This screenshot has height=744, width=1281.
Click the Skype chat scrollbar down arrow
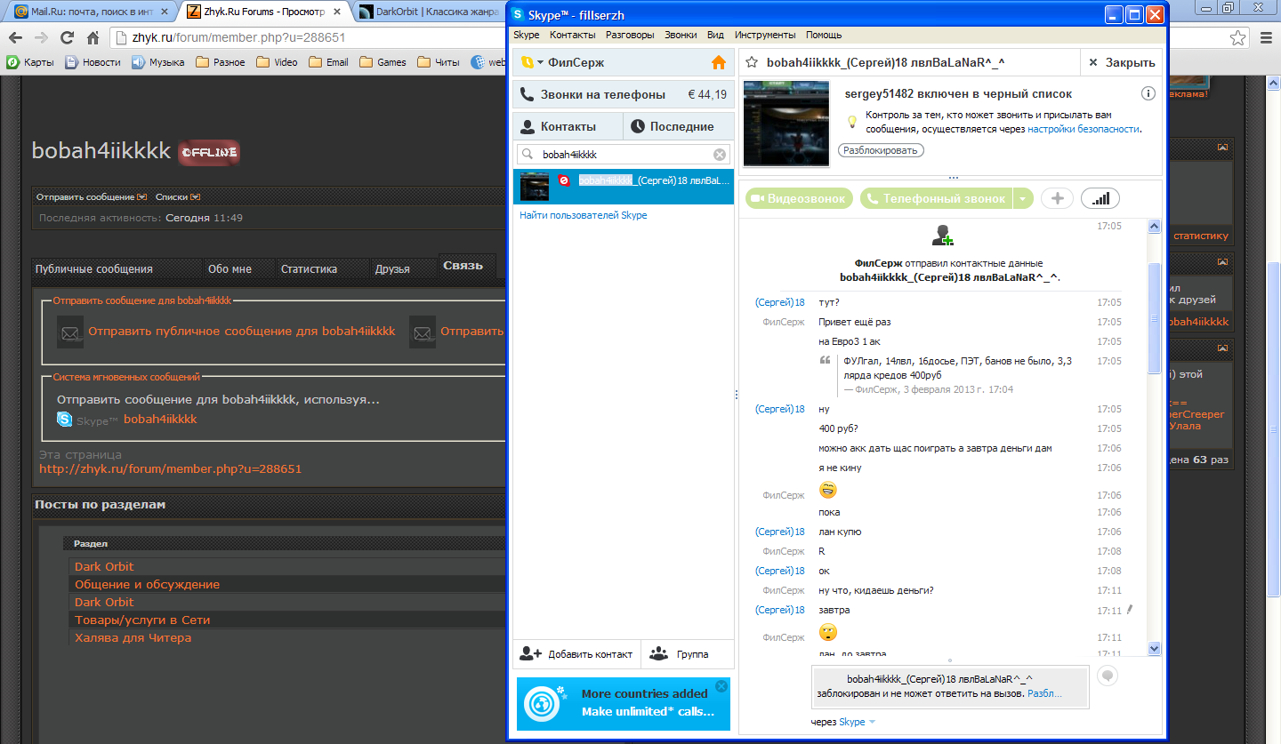[x=1155, y=648]
